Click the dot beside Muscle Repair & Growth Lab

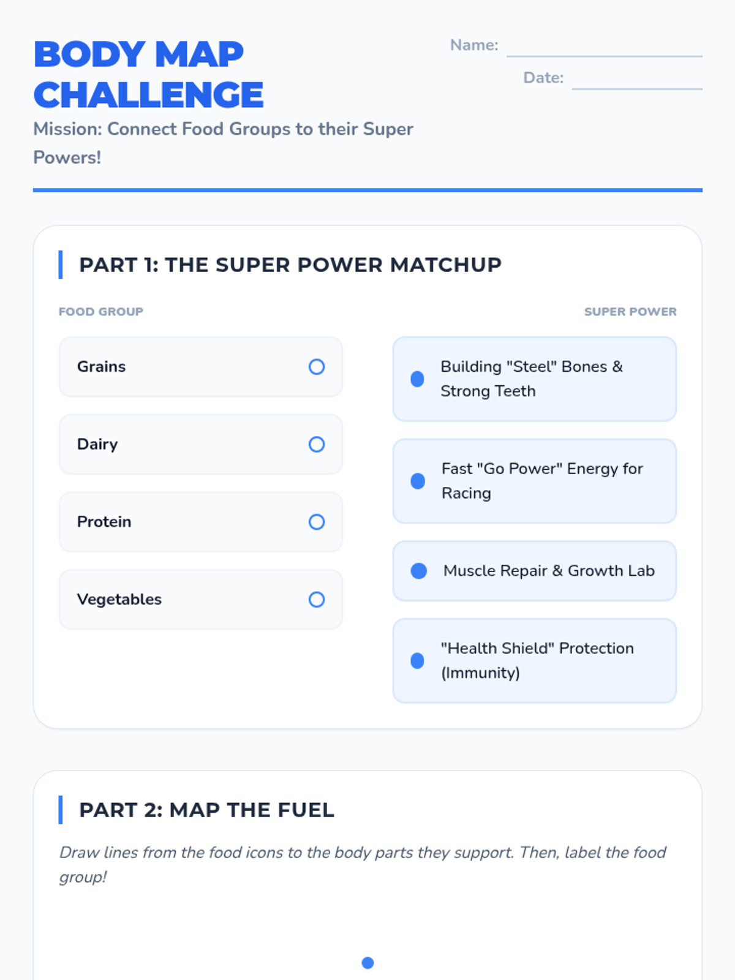coord(419,571)
